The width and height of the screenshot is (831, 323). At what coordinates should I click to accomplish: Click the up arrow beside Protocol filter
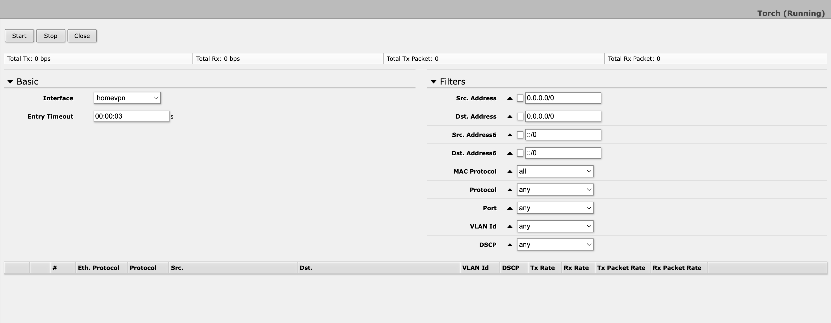click(x=510, y=190)
